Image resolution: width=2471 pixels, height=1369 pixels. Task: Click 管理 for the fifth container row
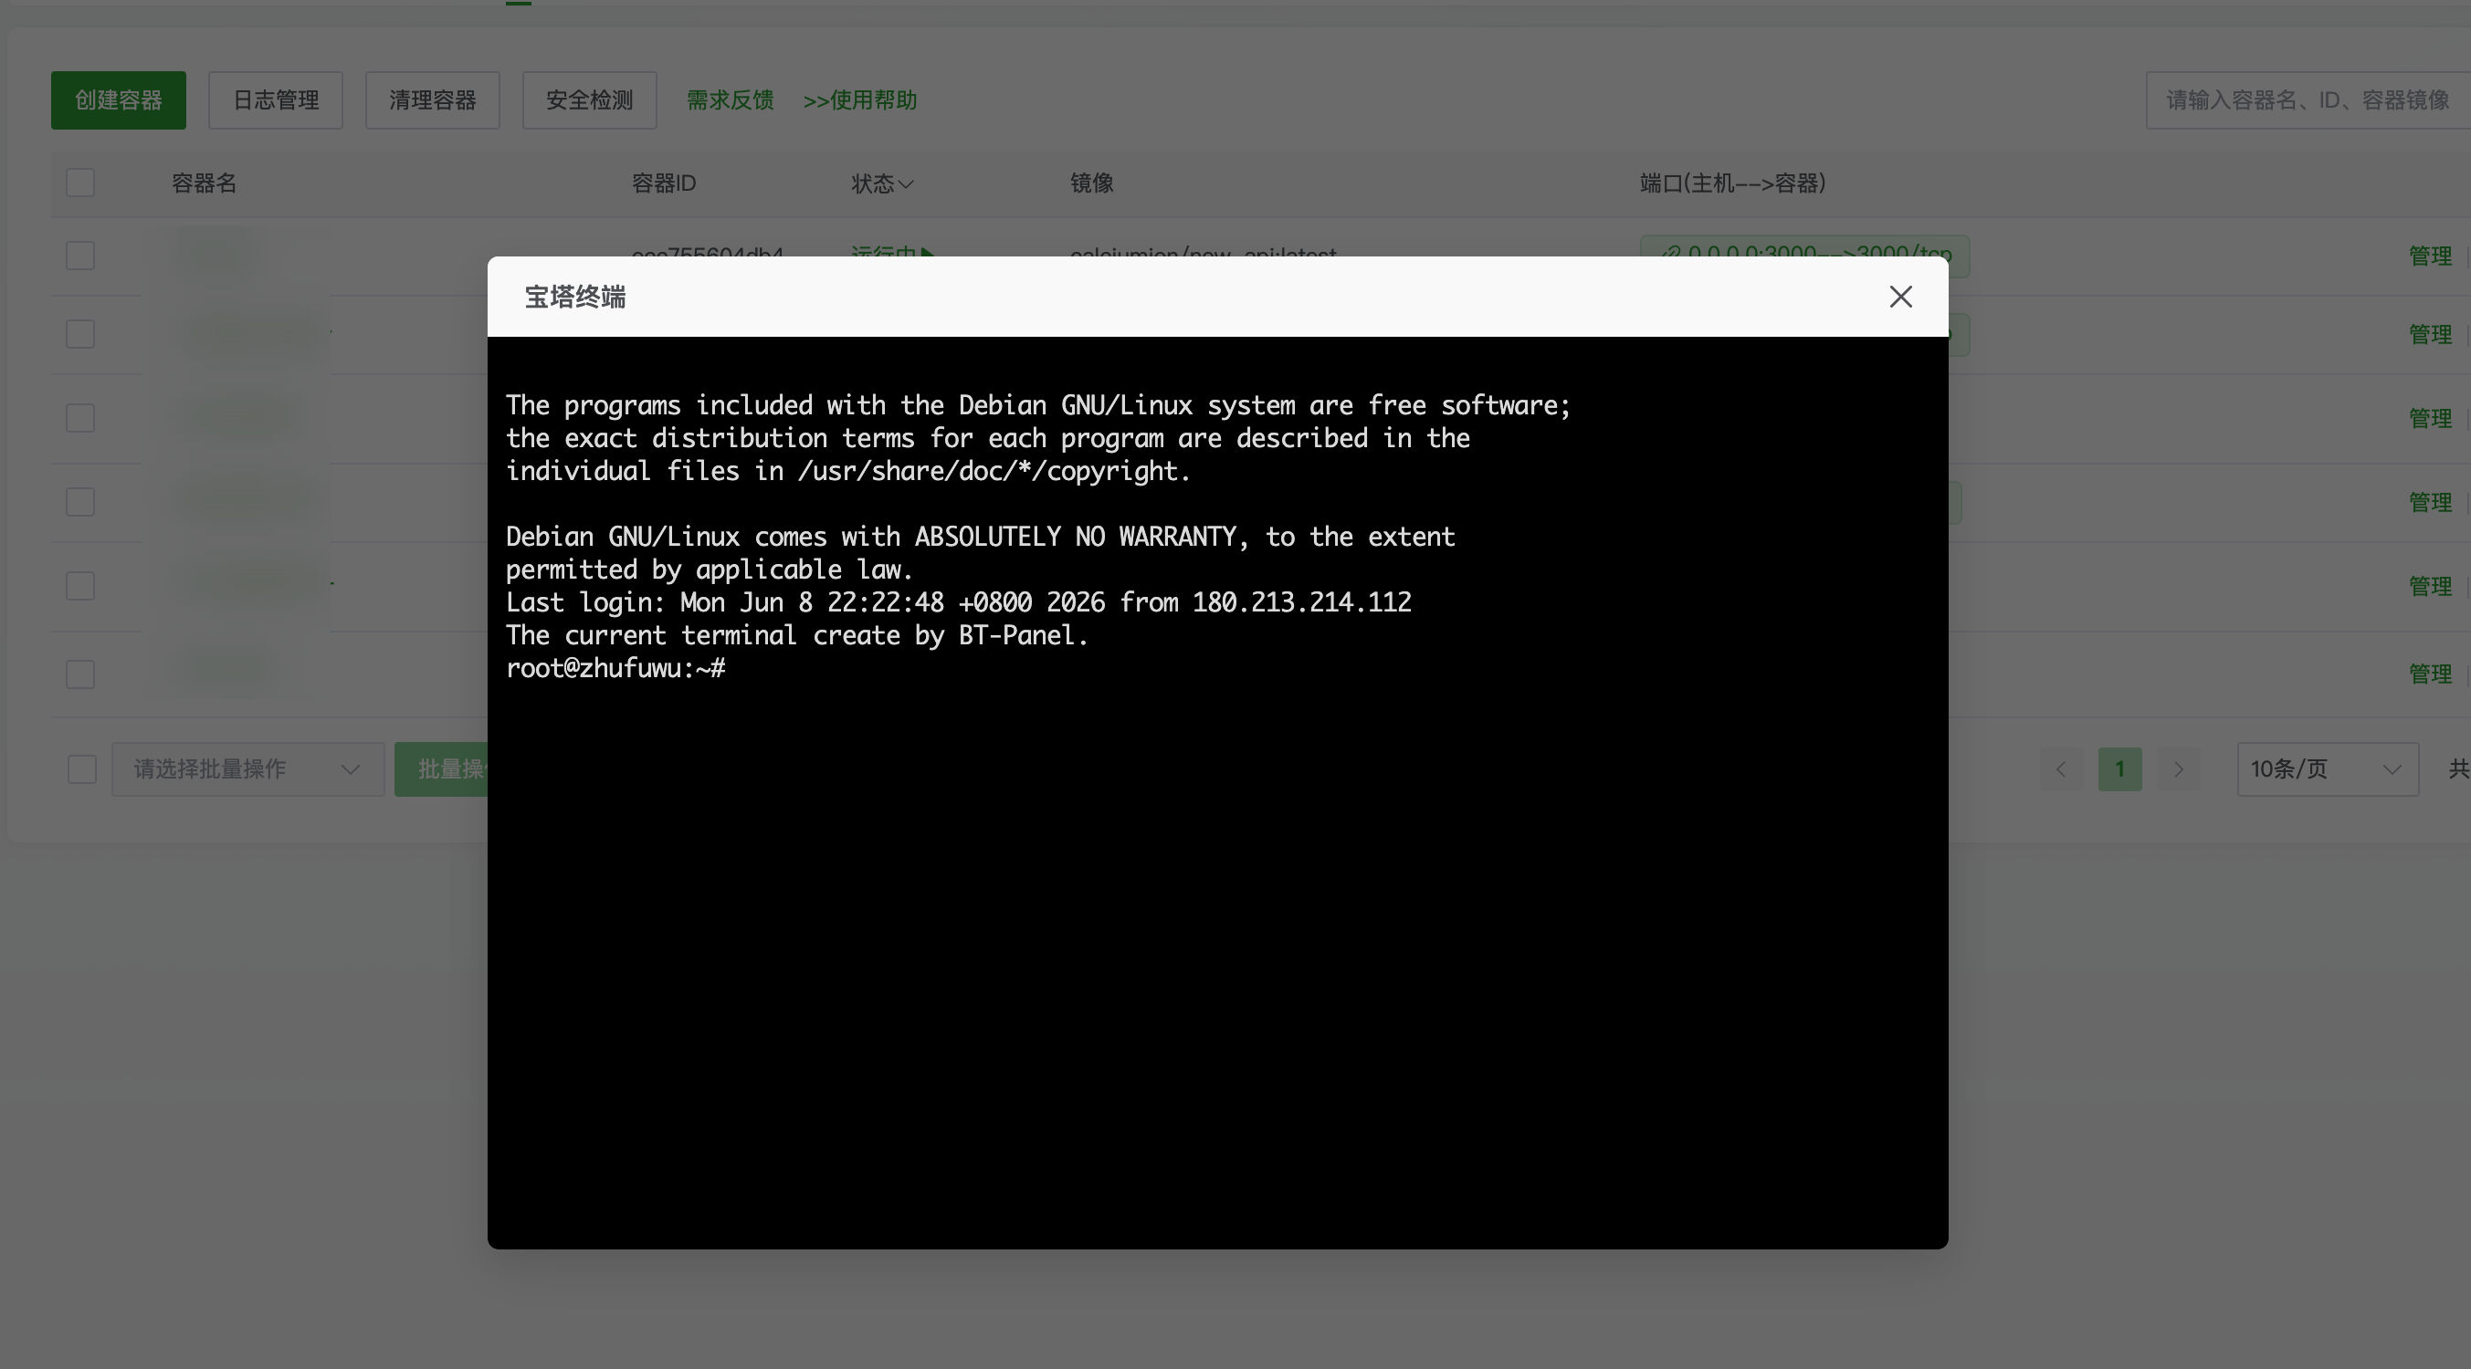click(x=2430, y=586)
